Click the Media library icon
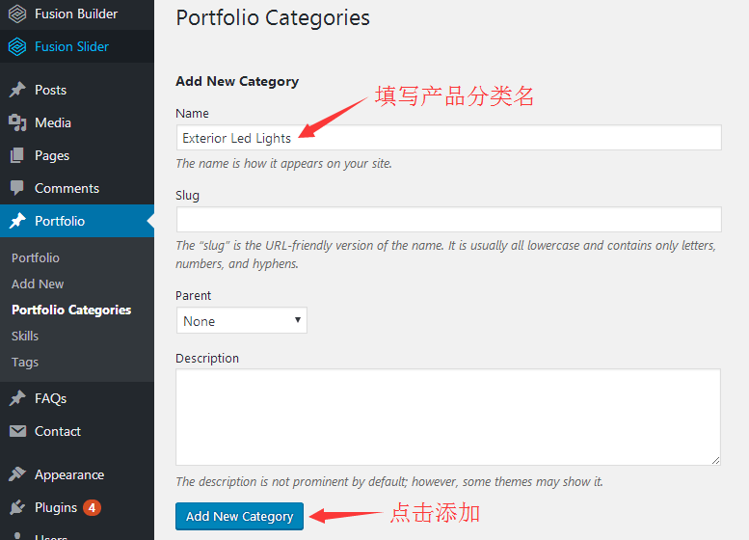The image size is (749, 540). pos(17,122)
